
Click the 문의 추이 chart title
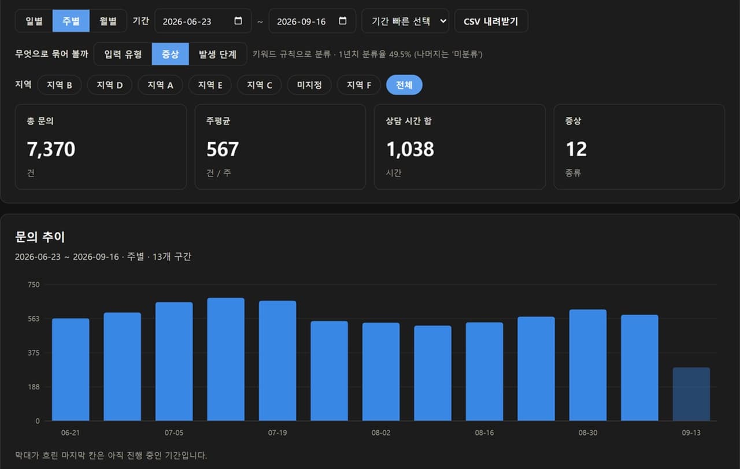click(x=40, y=237)
